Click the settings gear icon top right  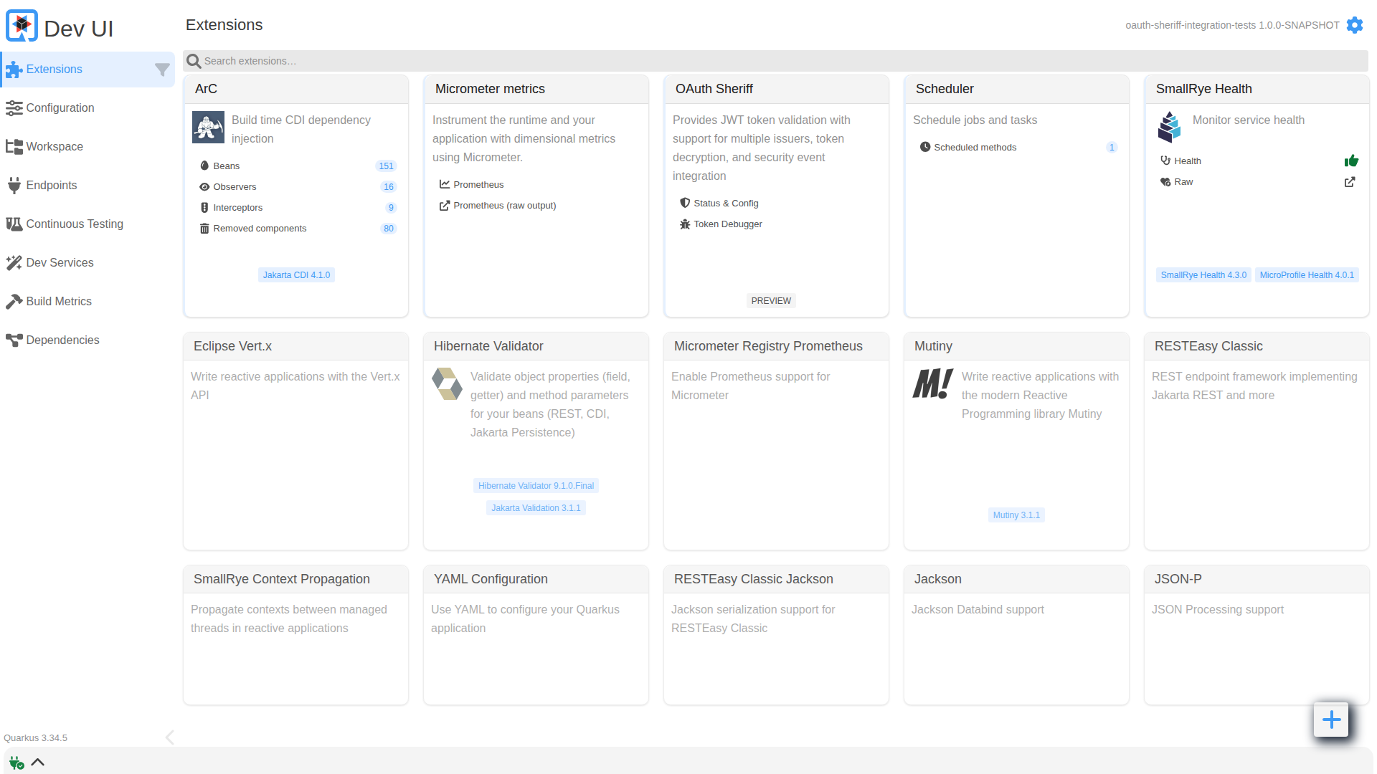click(x=1354, y=25)
